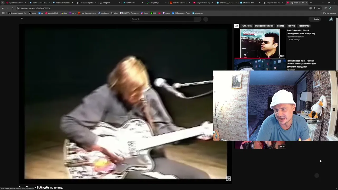Open the media controls icon in toolbar
This screenshot has width=338, height=190.
tap(326, 8)
